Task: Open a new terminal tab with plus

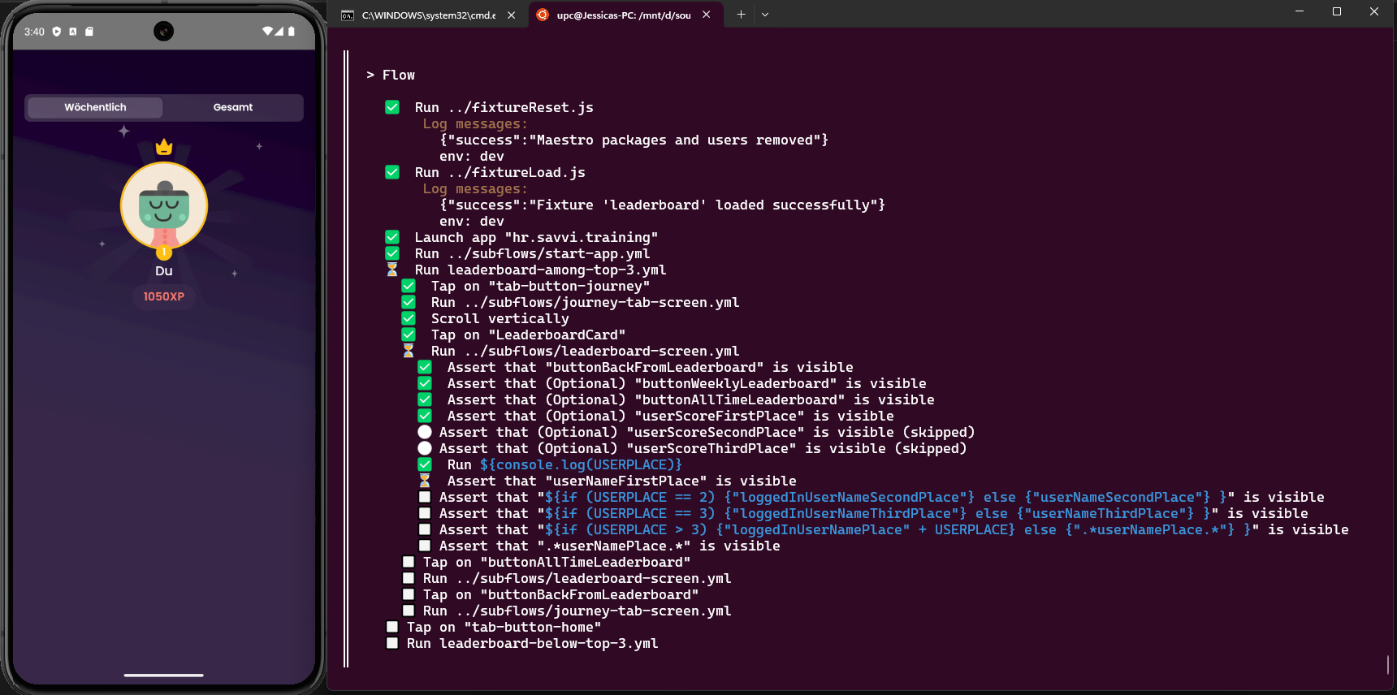Action: pyautogui.click(x=741, y=15)
